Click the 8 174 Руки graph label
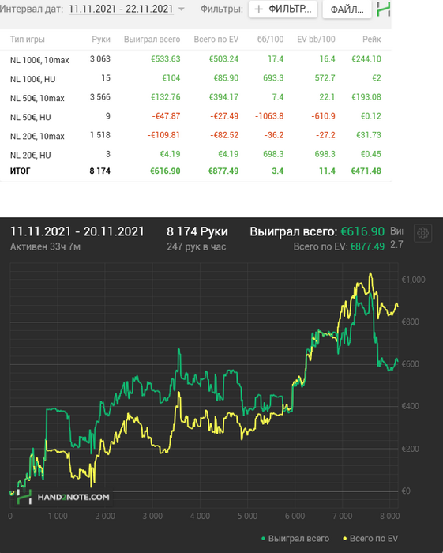The height and width of the screenshot is (553, 443). pos(197,231)
